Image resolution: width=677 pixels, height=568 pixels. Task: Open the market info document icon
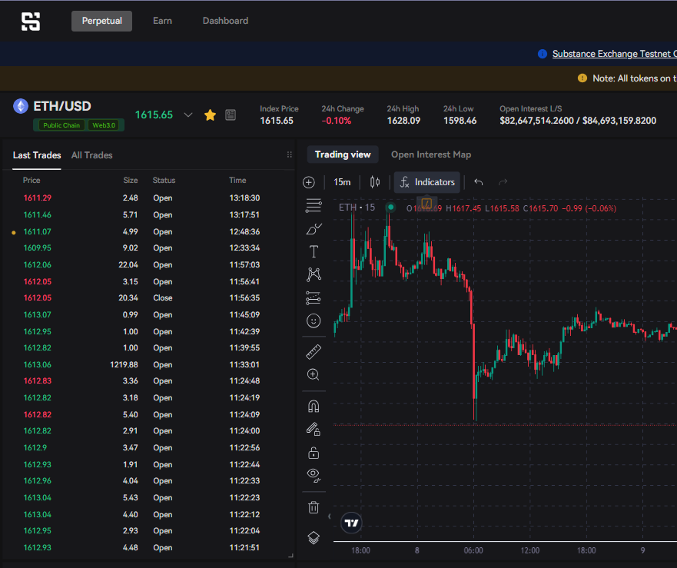coord(231,115)
